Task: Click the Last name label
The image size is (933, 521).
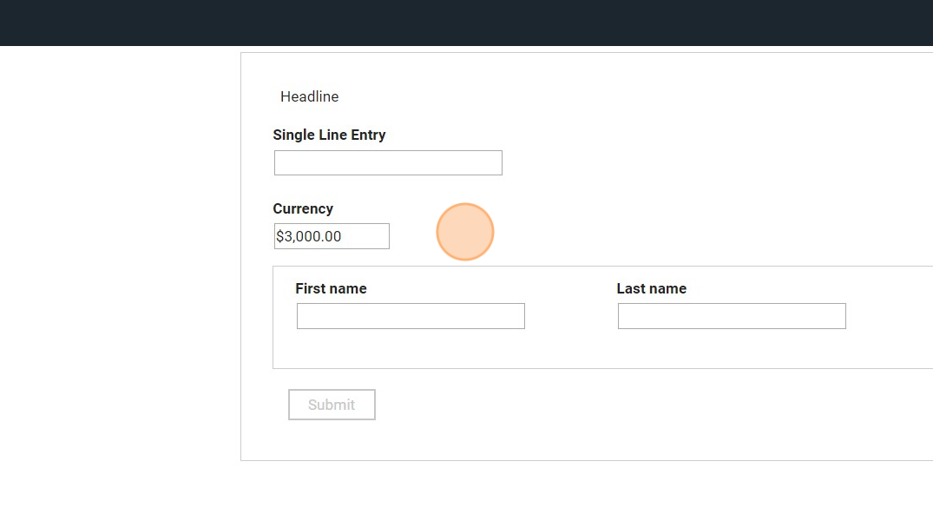Action: pyautogui.click(x=651, y=288)
